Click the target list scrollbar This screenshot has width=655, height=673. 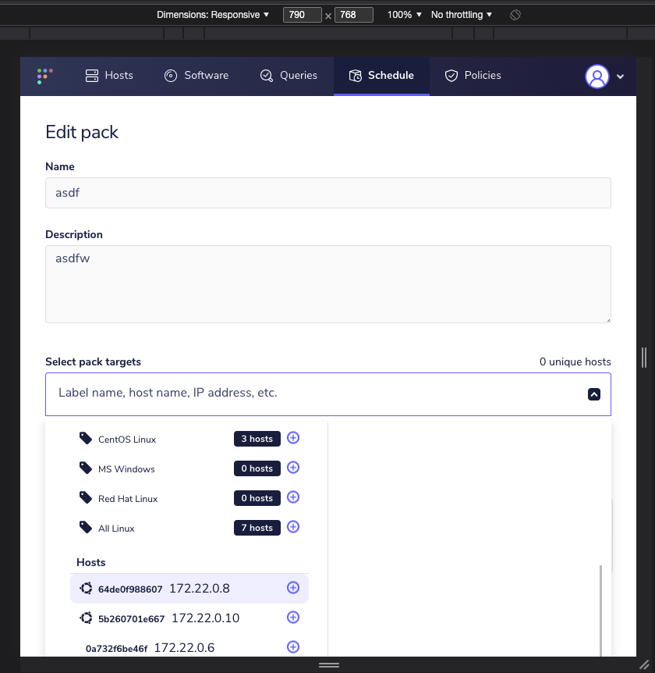tap(600, 611)
